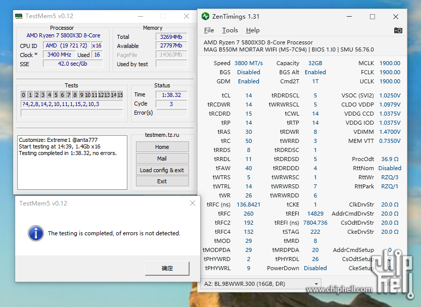Click message 'The testing is completed, of errors is not detected.'
Image resolution: width=421 pixels, height=307 pixels.
coord(114,233)
